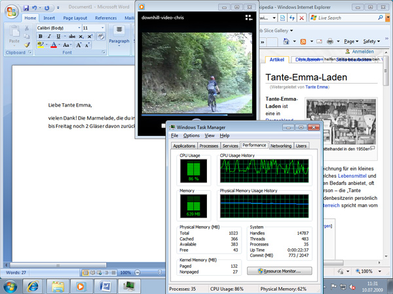The height and width of the screenshot is (294, 393).
Task: Undo the last action in Word
Action: coord(35,8)
